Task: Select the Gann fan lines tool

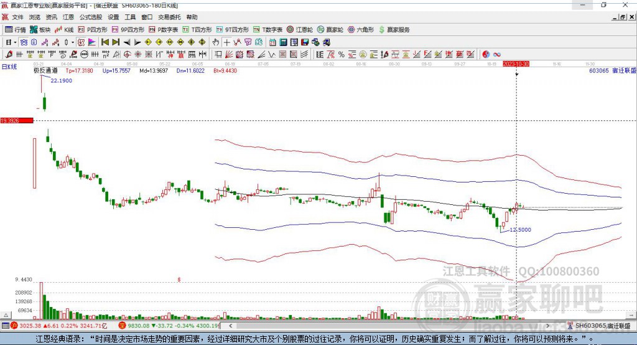Action: coord(229,55)
